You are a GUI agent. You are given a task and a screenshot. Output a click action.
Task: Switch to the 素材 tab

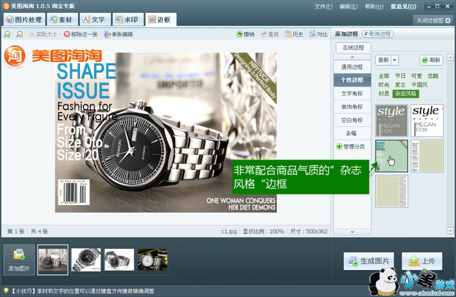(x=62, y=20)
